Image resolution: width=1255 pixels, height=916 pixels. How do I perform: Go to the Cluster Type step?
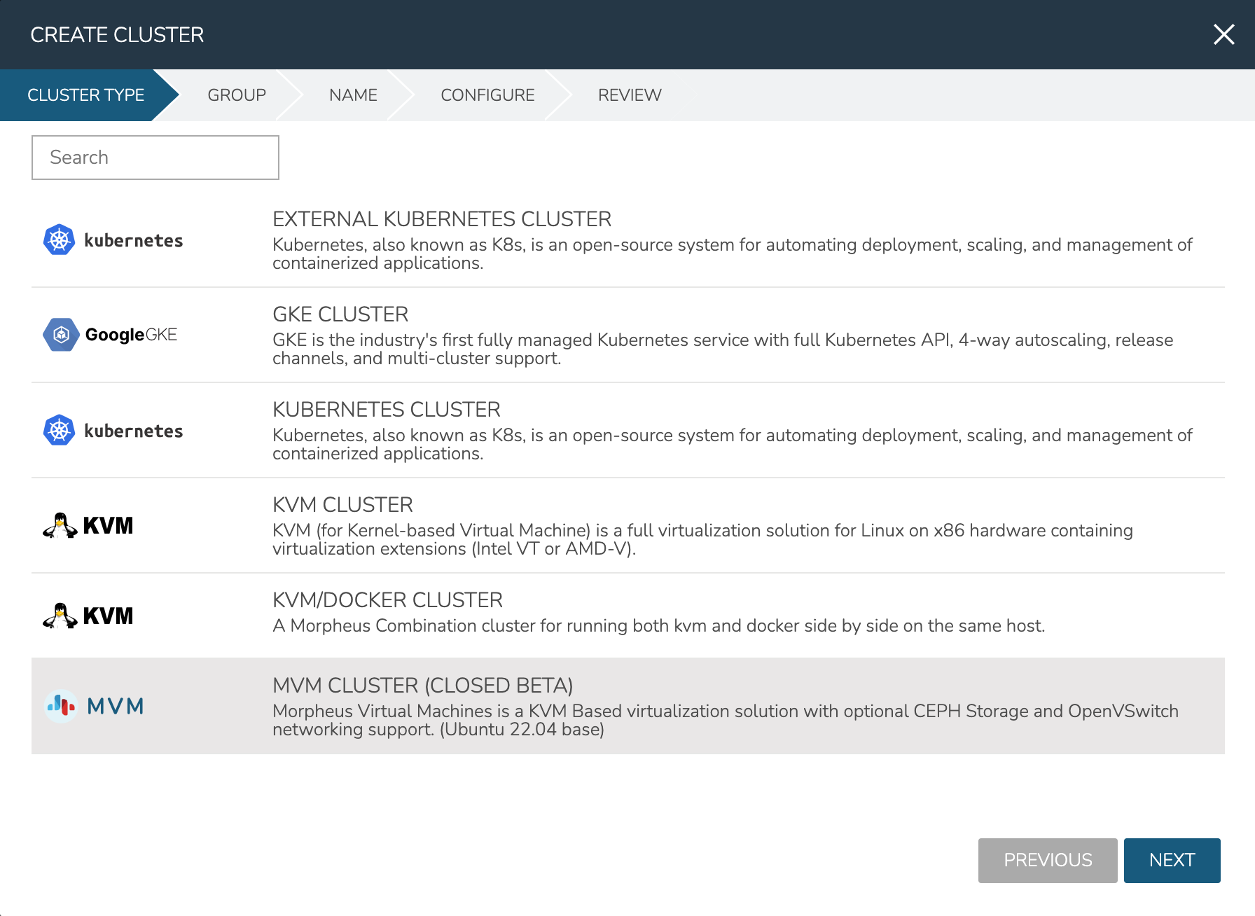pos(85,95)
